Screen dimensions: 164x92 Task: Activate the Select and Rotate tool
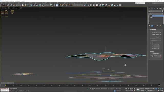coord(37,5)
